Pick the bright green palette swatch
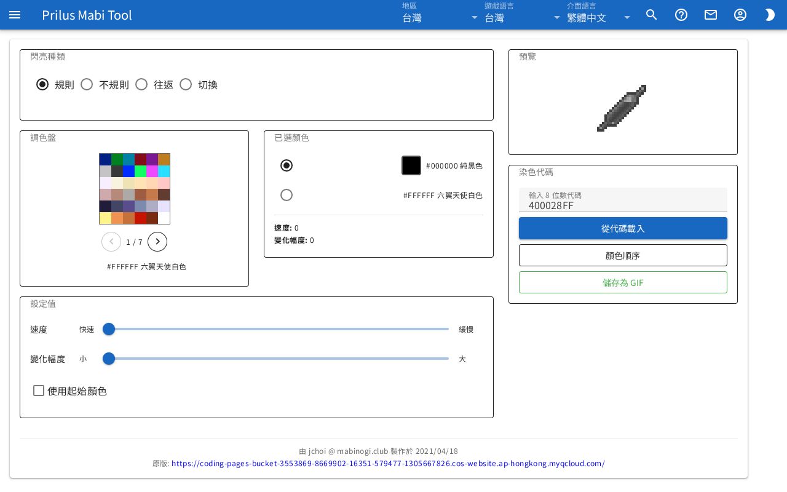Screen dimensions: 787x492 (140, 172)
